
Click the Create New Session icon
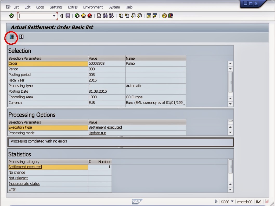[149, 16]
